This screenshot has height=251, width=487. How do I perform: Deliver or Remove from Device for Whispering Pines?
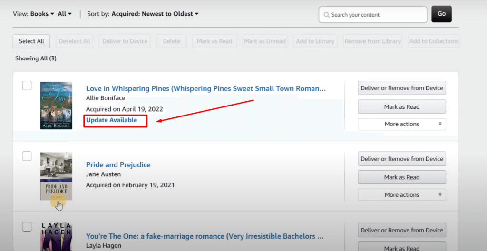click(x=402, y=88)
